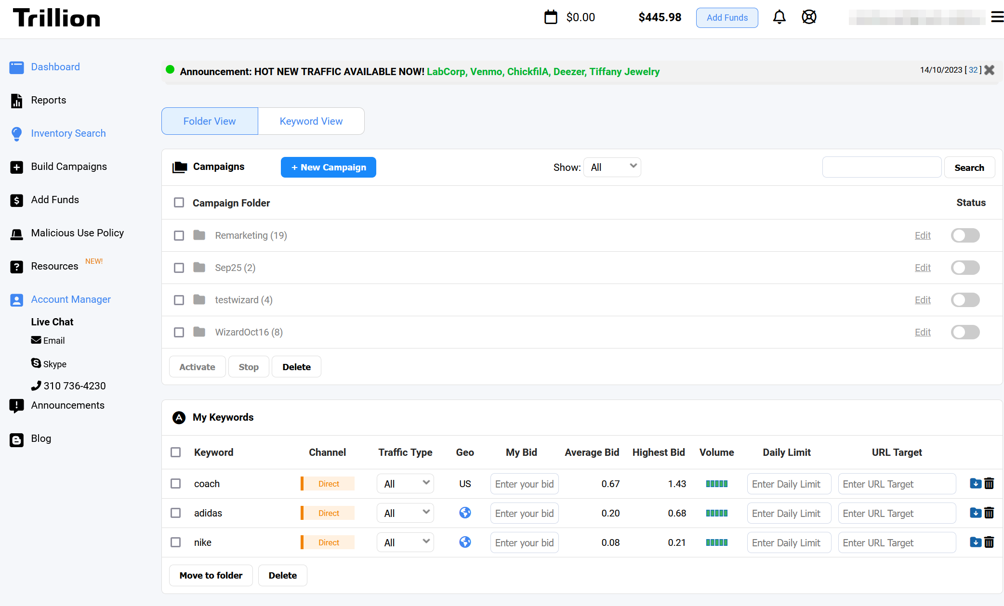
Task: Click the campaign Search button
Action: (x=969, y=168)
